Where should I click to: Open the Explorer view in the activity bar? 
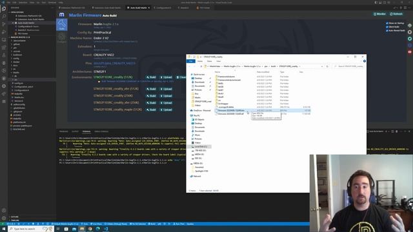(x=4, y=9)
